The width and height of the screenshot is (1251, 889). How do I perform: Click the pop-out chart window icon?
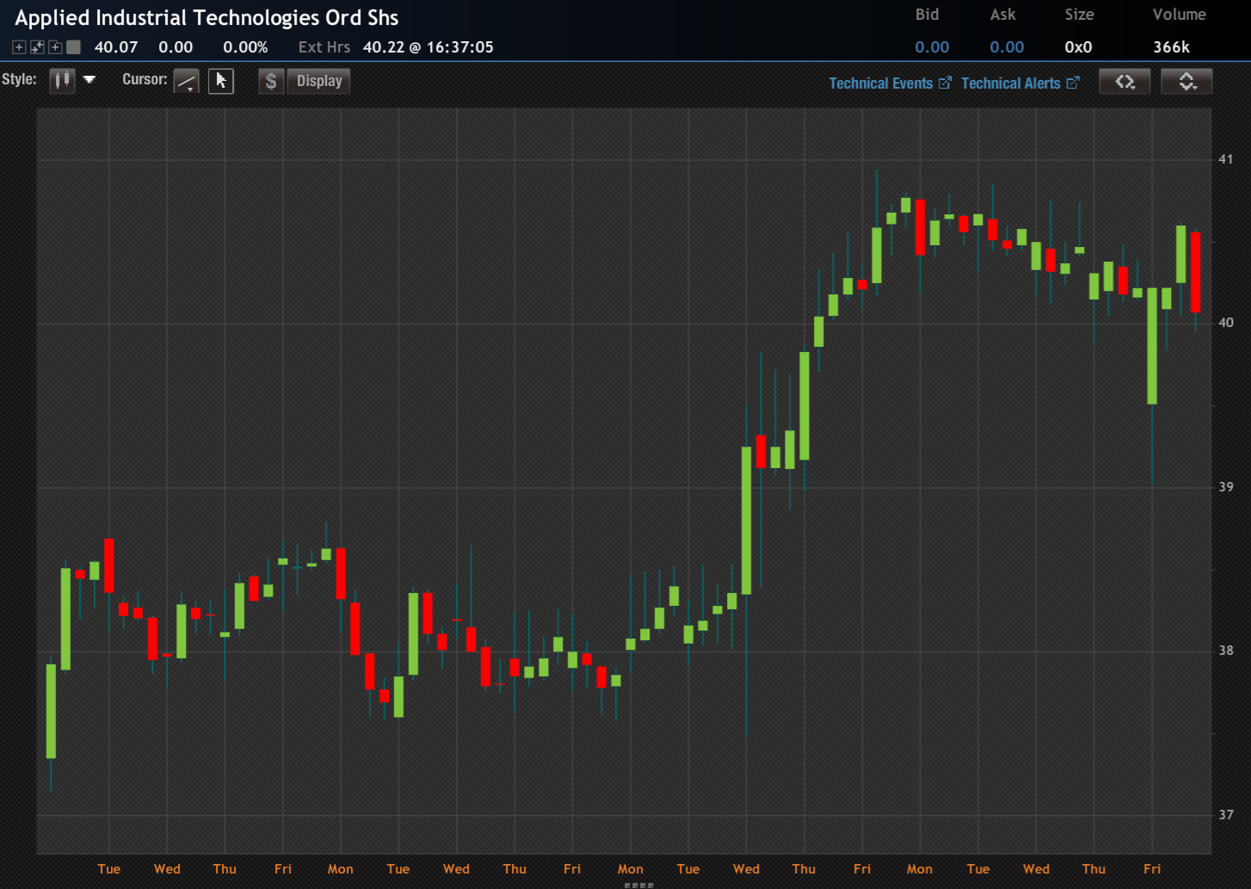coord(36,47)
